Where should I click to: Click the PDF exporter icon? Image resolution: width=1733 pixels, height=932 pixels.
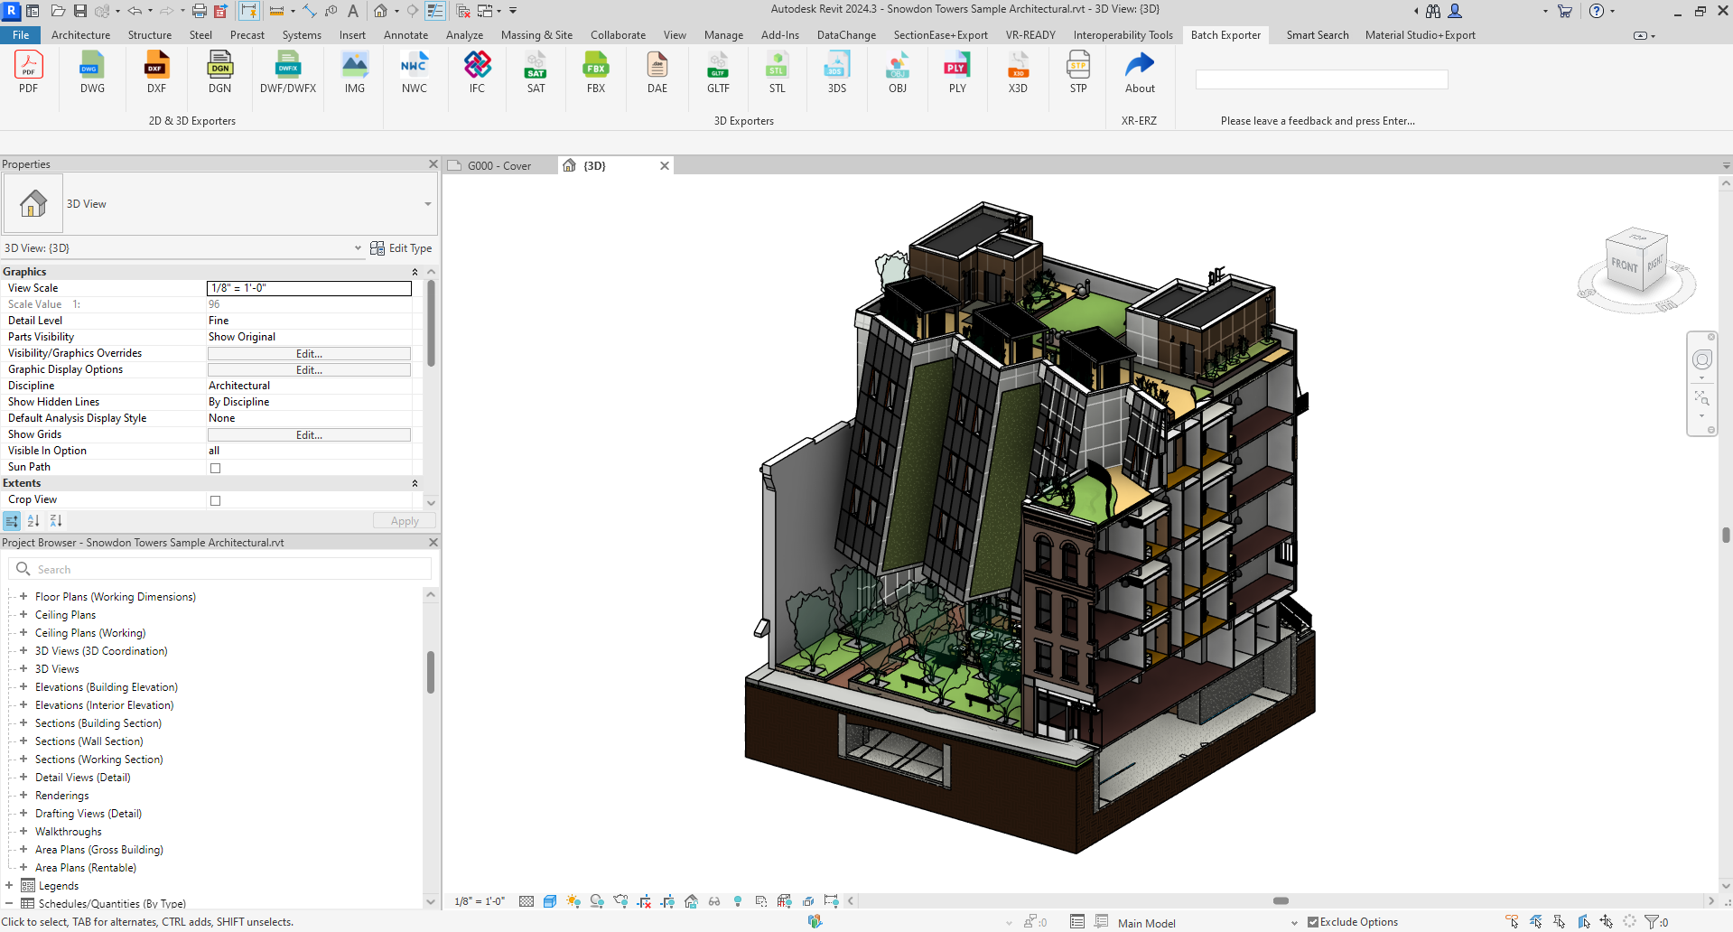[x=28, y=66]
